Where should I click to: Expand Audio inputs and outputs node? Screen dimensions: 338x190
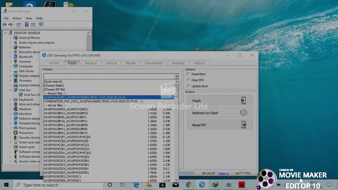click(11, 42)
